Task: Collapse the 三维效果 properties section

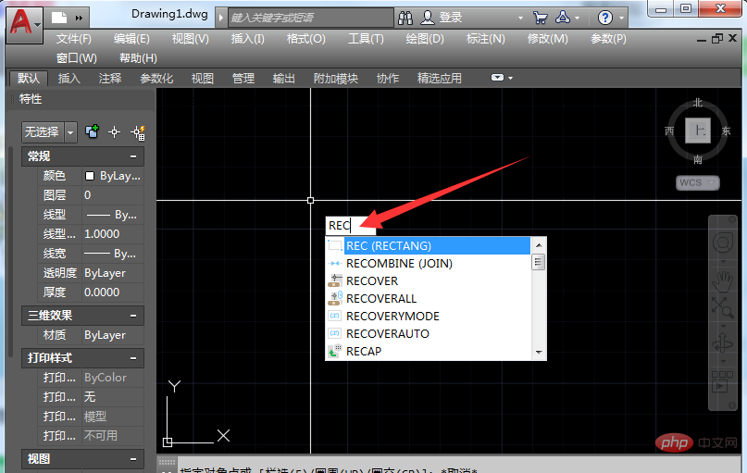Action: [x=133, y=316]
